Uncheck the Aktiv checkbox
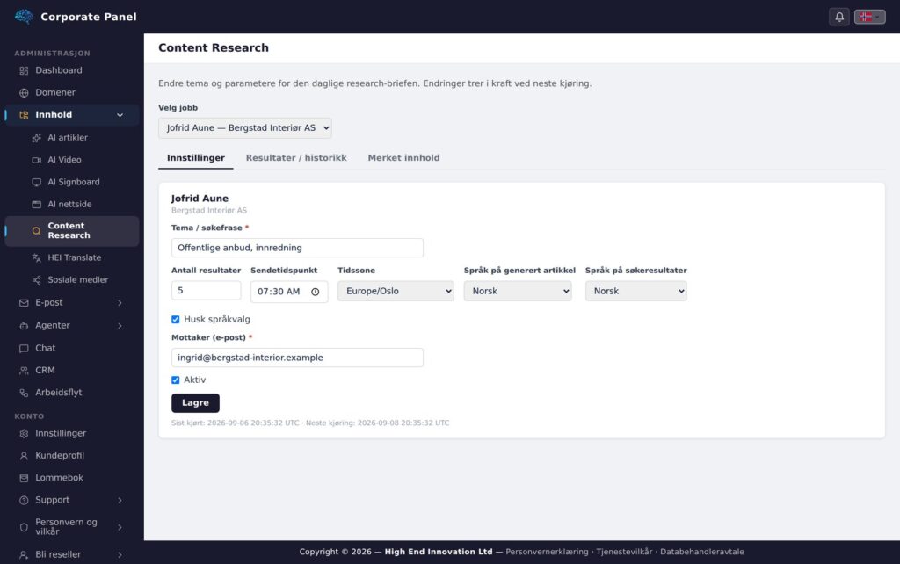The width and height of the screenshot is (900, 564). point(176,380)
